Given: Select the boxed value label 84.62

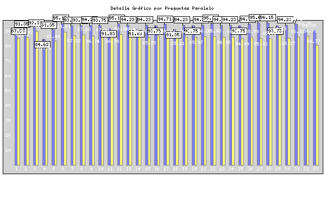Looking at the screenshot, I should click(42, 44).
